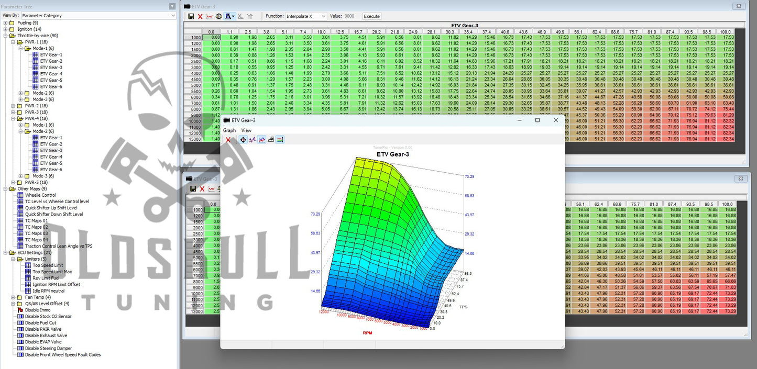This screenshot has height=369, width=757.
Task: Expand the Fueling folder in the parameter tree
Action: (x=5, y=23)
